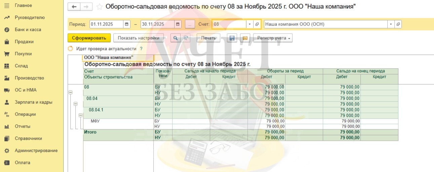The image size is (434, 172).
Task: Open the account 08 selection form icon
Action: click(x=257, y=24)
